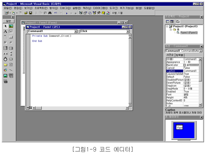This screenshot has height=156, width=206.
Task: Start the program with the Run arrow
Action: [67, 13]
